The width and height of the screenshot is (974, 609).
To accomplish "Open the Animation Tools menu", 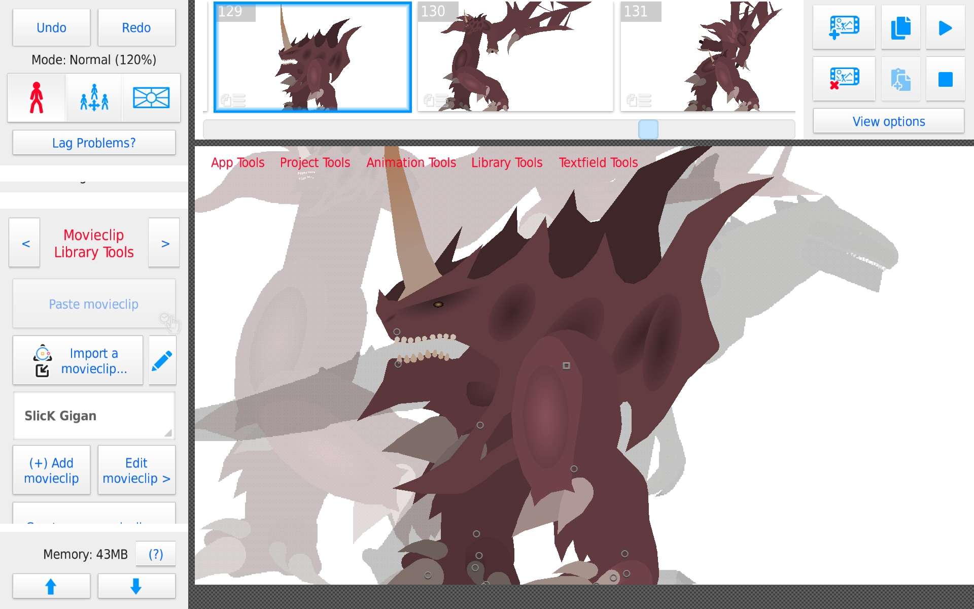I will [x=411, y=162].
